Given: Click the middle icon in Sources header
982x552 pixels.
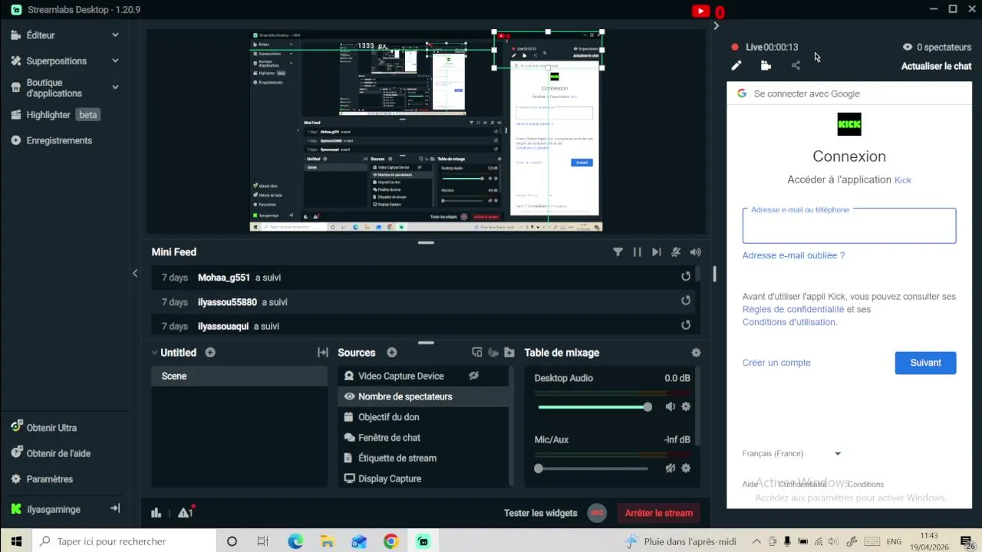Looking at the screenshot, I should coord(493,353).
